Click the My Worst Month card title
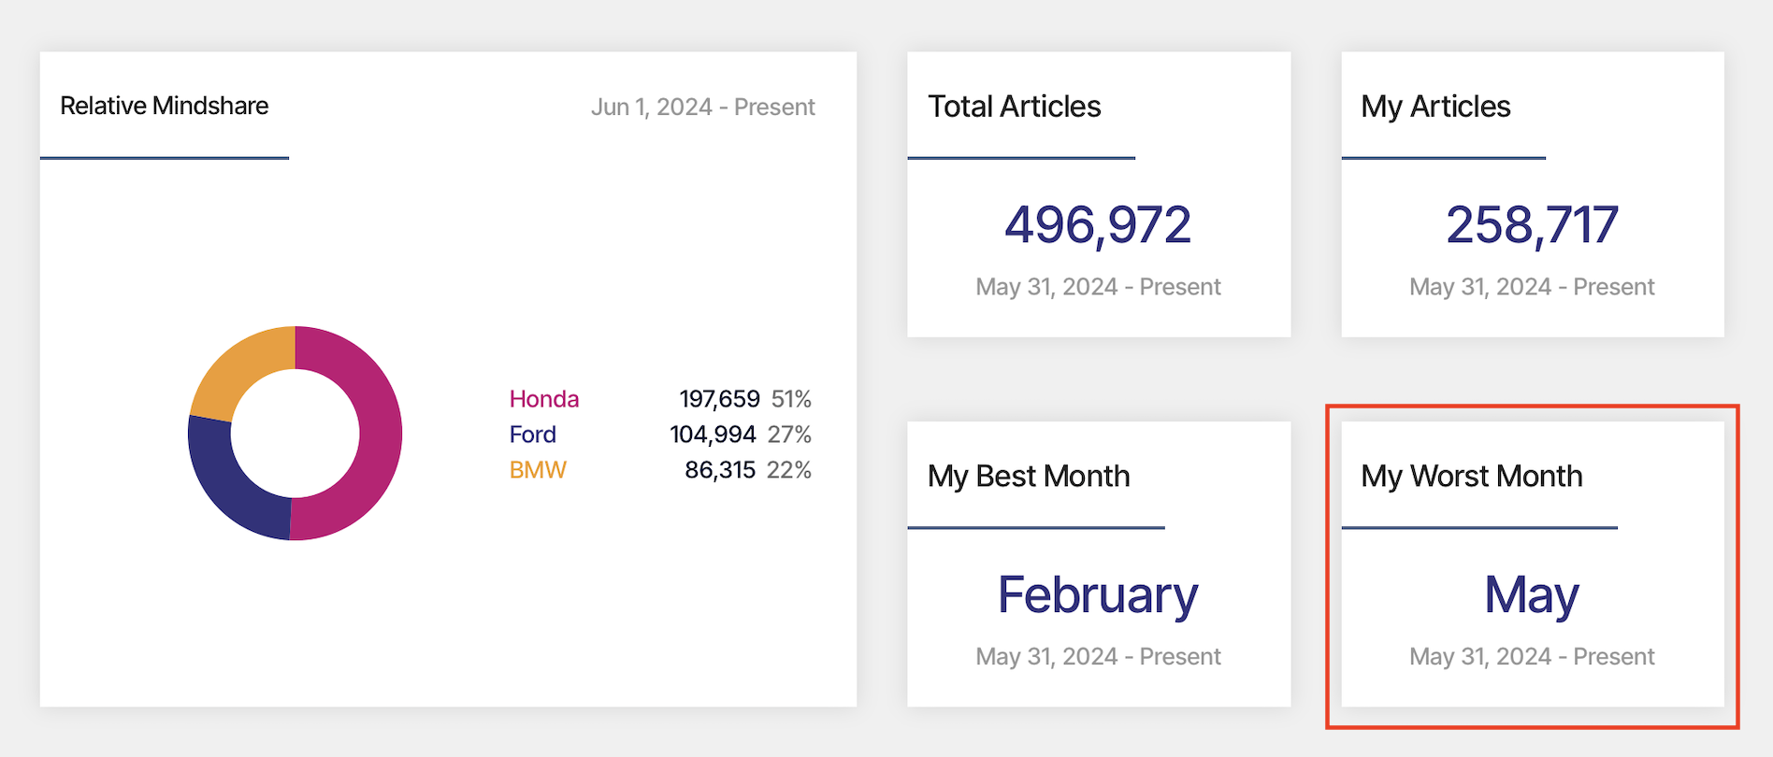The image size is (1773, 757). point(1472,477)
